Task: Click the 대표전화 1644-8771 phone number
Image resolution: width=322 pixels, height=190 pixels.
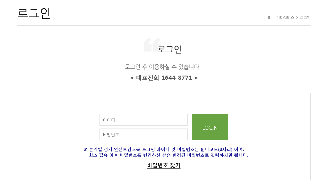Action: coord(164,78)
